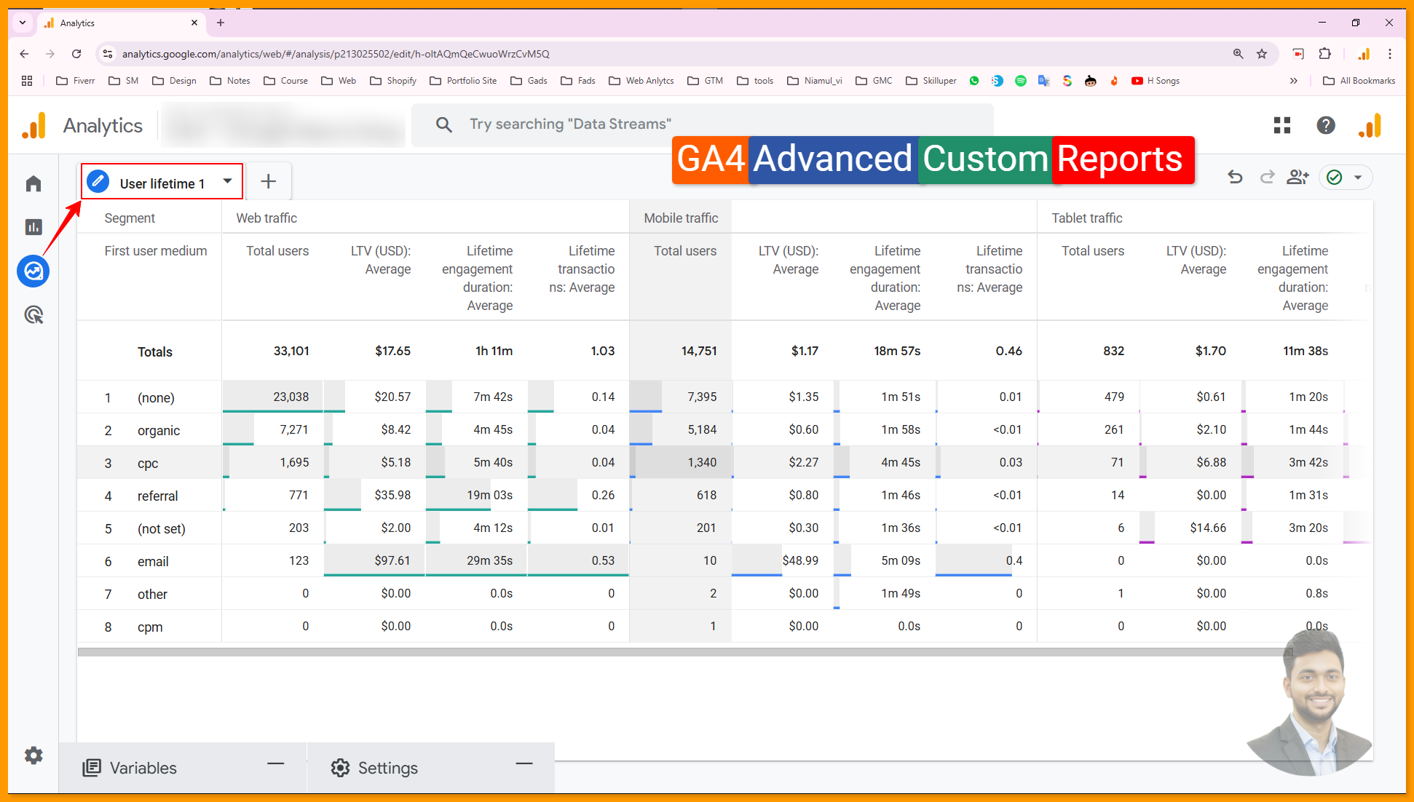1414x802 pixels.
Task: Click the undo arrow icon
Action: pyautogui.click(x=1235, y=177)
